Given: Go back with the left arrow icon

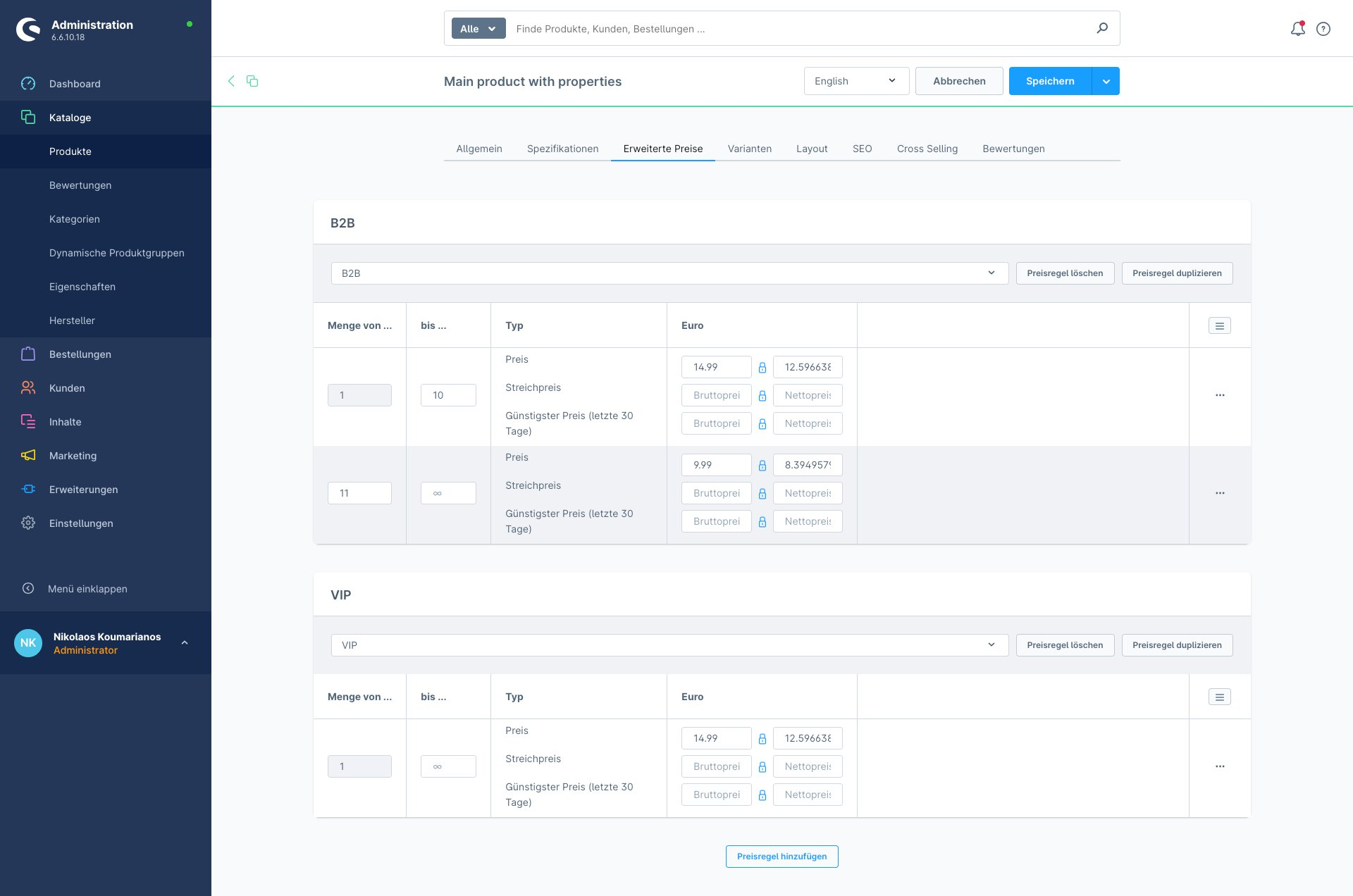Looking at the screenshot, I should click(x=231, y=81).
